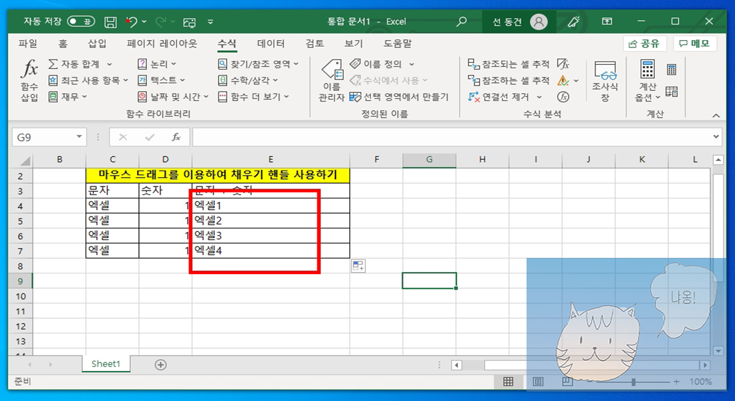Open Logical (논리) functions
Viewport: 735px width, 401px height.
point(156,63)
